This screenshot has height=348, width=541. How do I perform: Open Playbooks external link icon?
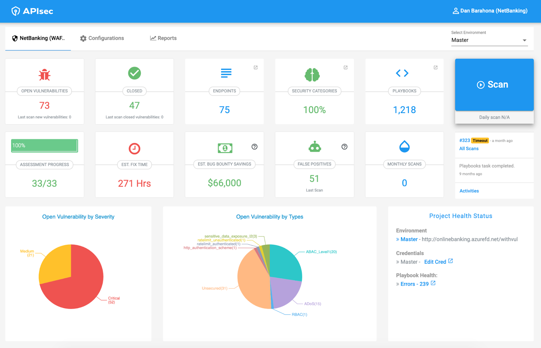pos(436,68)
